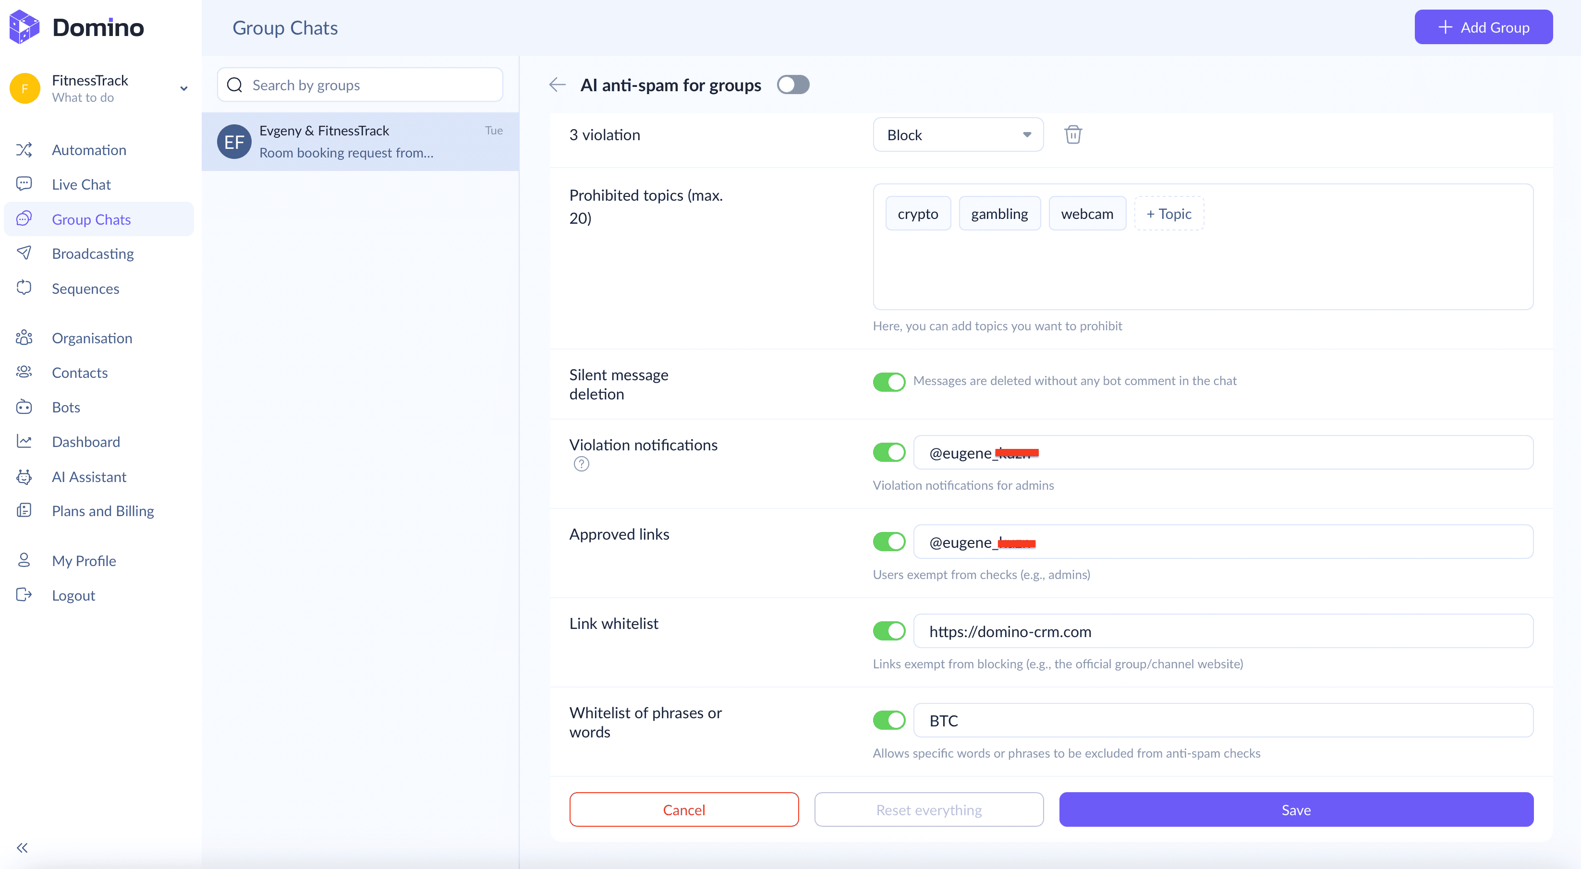Toggle Silent message deletion switch
Image resolution: width=1581 pixels, height=869 pixels.
pos(888,382)
